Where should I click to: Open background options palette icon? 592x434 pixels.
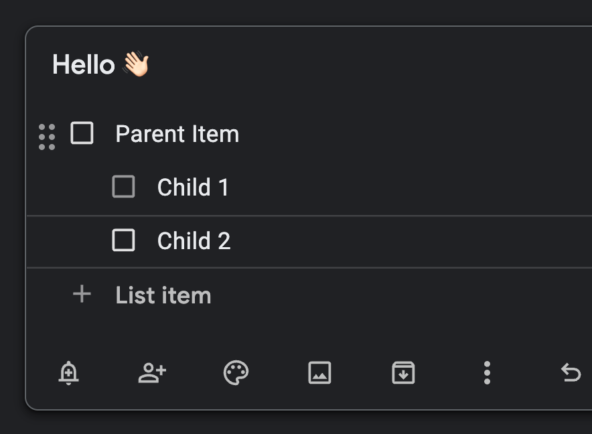(x=236, y=372)
